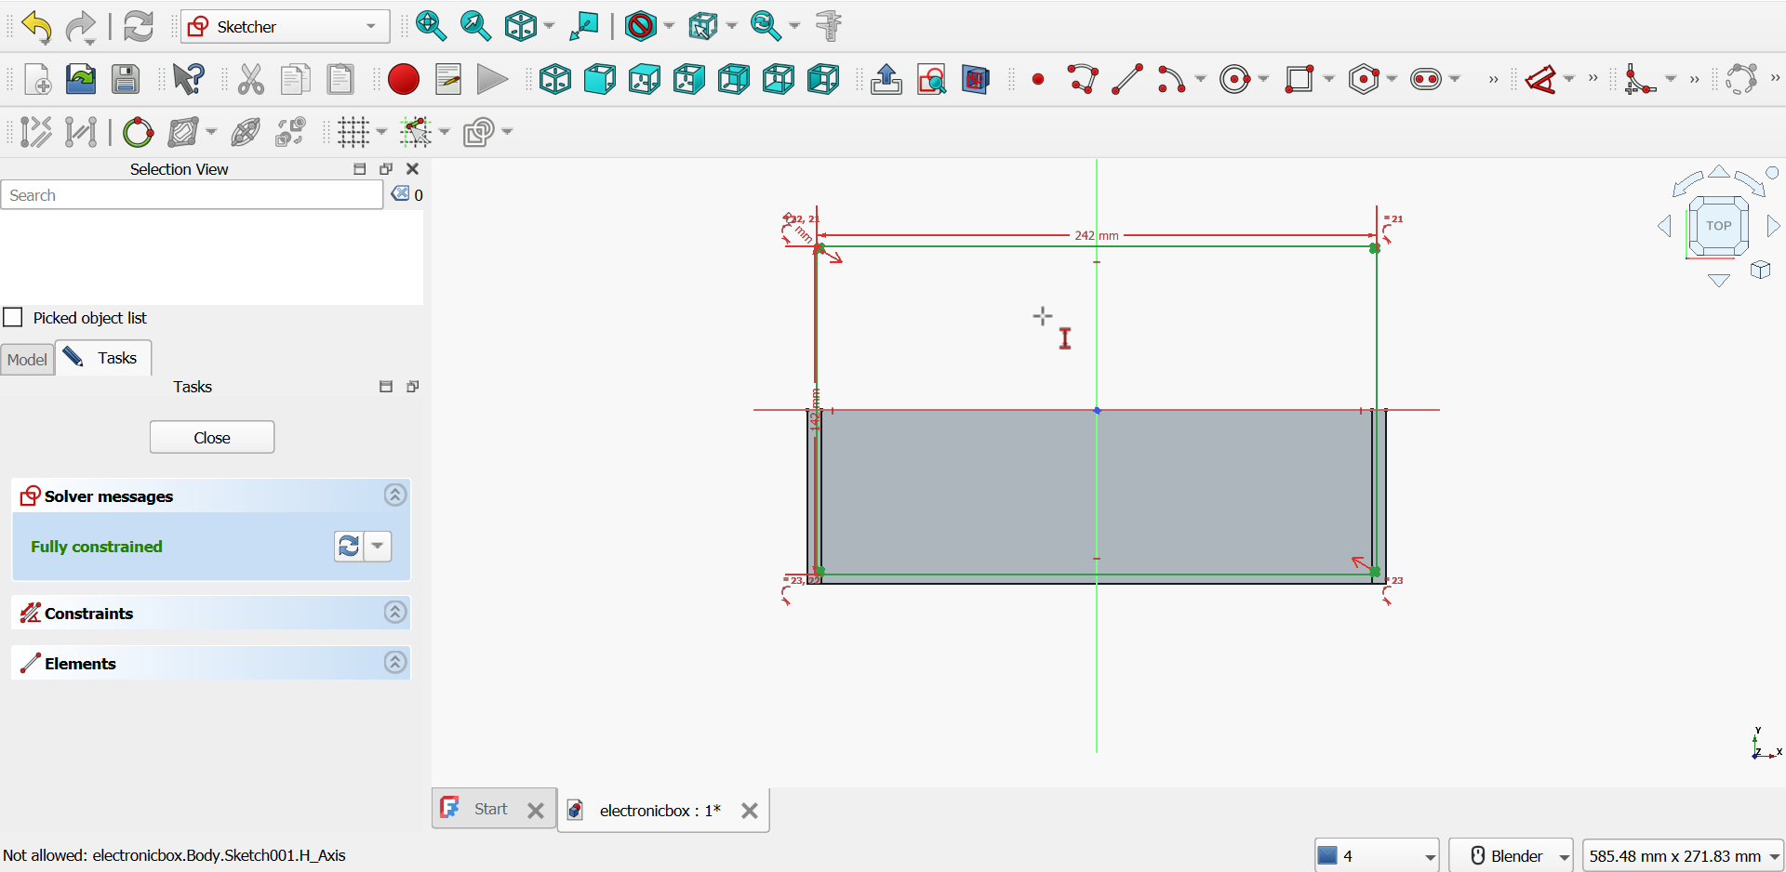
Task: Fit all content in view
Action: click(x=431, y=27)
